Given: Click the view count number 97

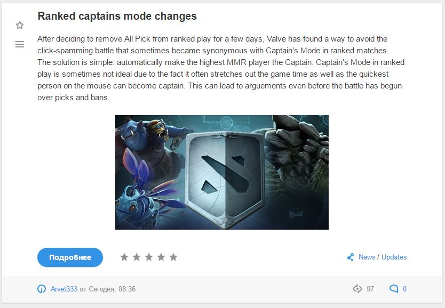Looking at the screenshot, I should pyautogui.click(x=370, y=289).
